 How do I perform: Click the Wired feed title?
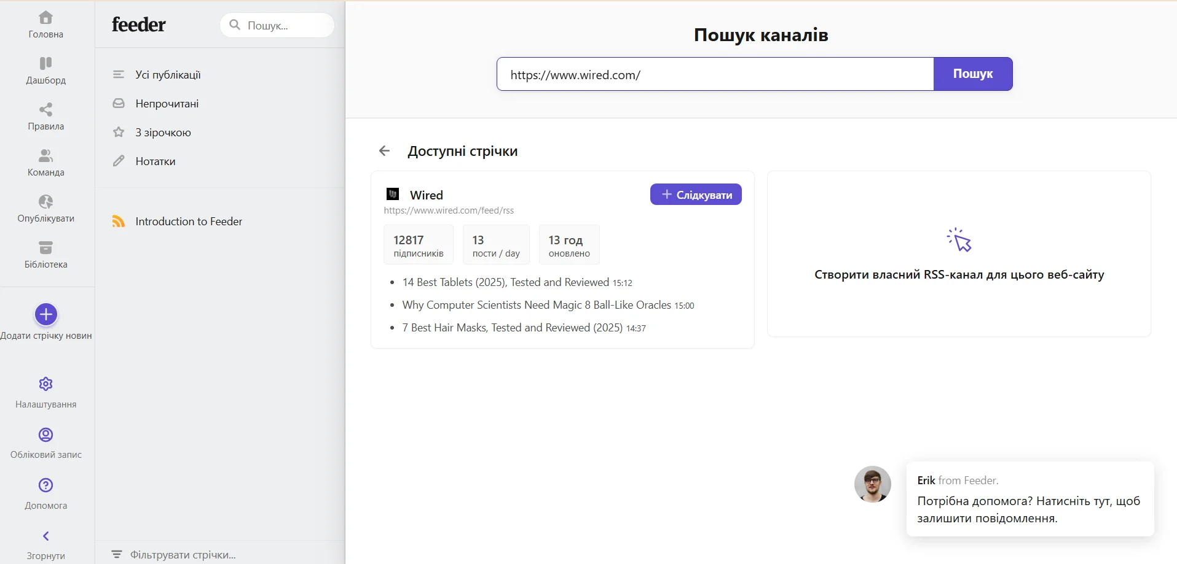pyautogui.click(x=427, y=195)
